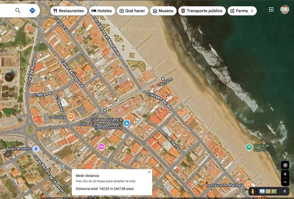Viewport: 294px width, 199px height.
Task: Select the Museos category chip
Action: point(163,11)
